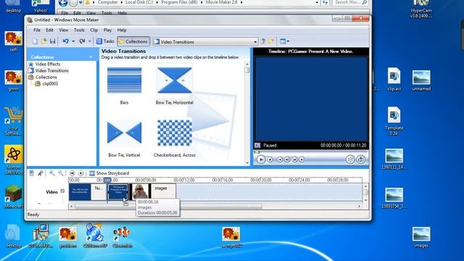Image resolution: width=464 pixels, height=261 pixels.
Task: Click the Forward button in the monitor
Action: (x=302, y=159)
